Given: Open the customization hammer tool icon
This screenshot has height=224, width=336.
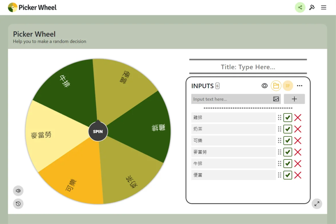Looking at the screenshot, I should tap(312, 7).
